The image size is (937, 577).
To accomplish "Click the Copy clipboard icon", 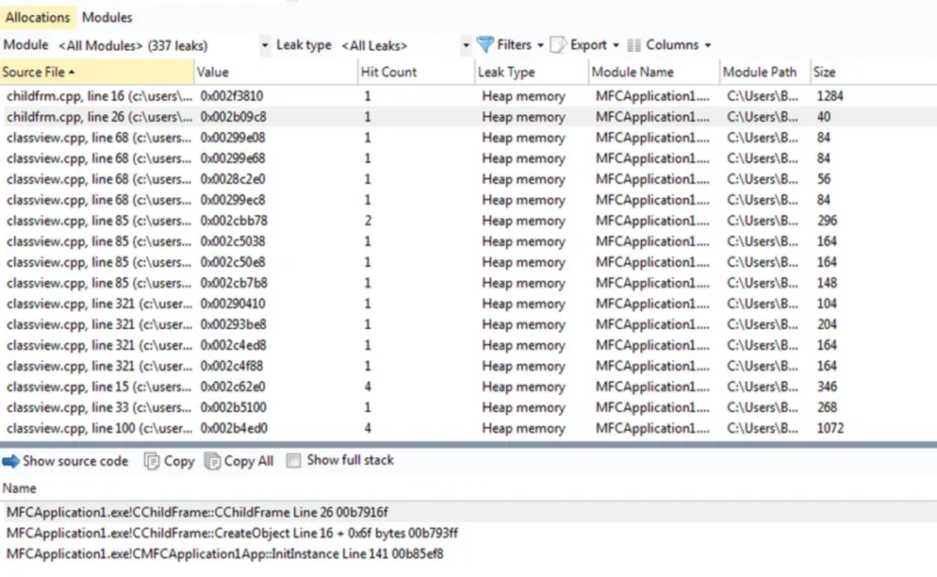I will [x=151, y=461].
